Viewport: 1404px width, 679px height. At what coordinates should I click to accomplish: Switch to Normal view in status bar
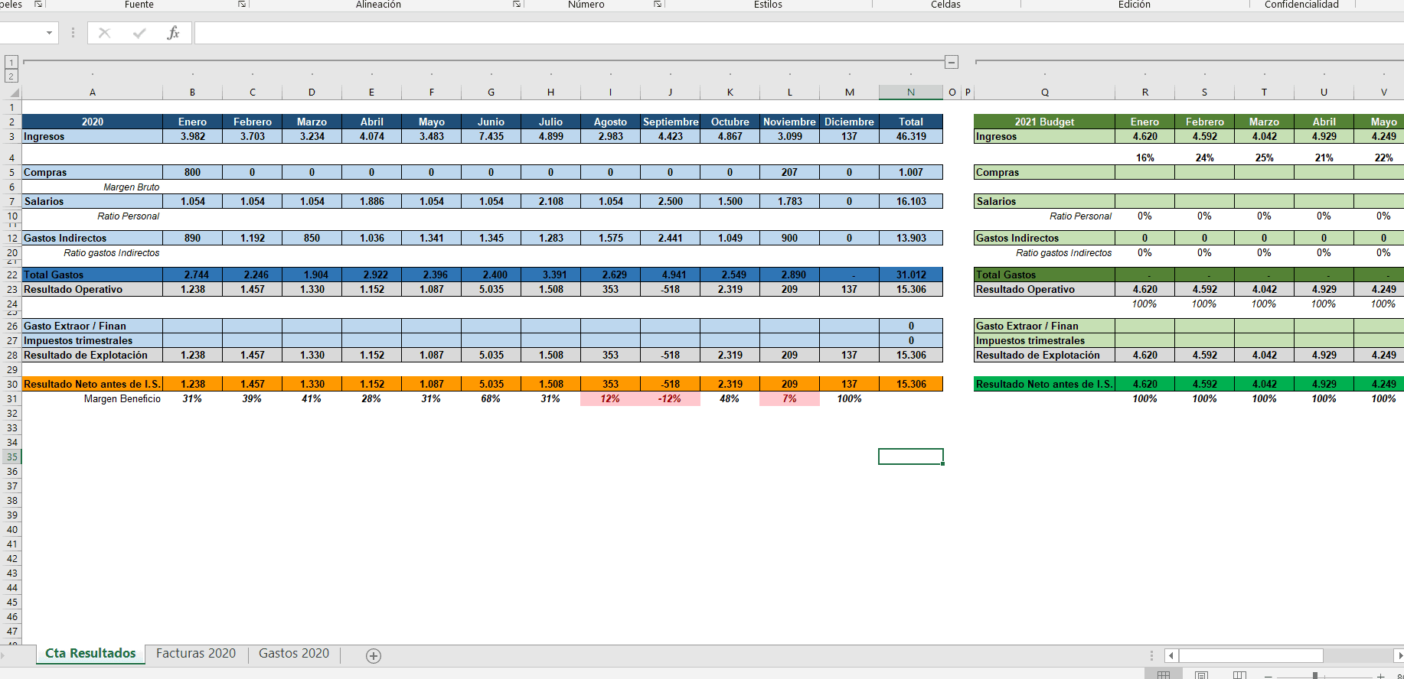click(1164, 675)
